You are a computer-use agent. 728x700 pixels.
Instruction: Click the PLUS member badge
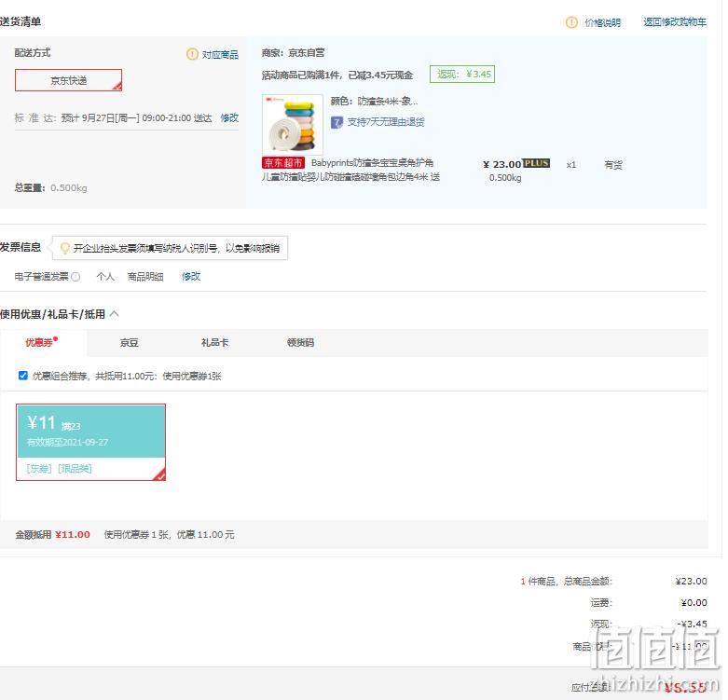[536, 163]
